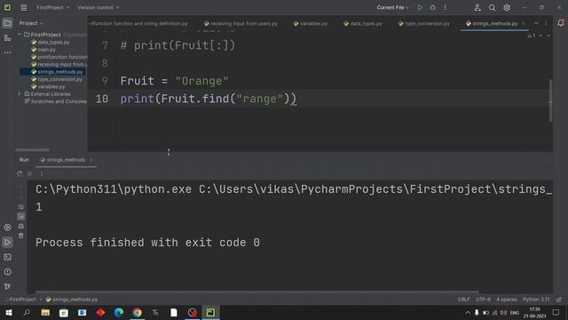The width and height of the screenshot is (568, 320).
Task: Print the Run console output
Action: click(x=21, y=226)
